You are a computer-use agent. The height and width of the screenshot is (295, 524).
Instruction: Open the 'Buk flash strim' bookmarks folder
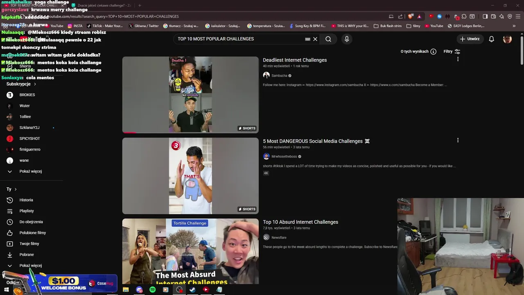coord(388,26)
